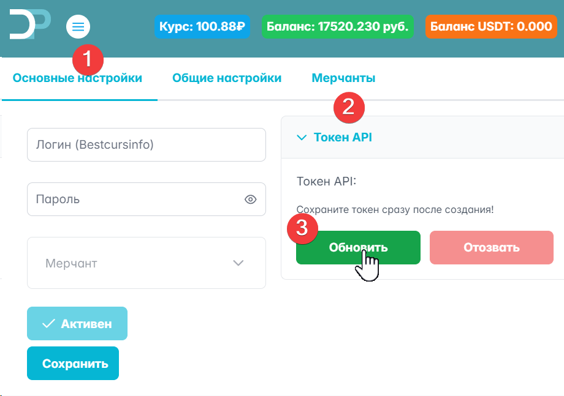Click the checkmark icon in Активен
The height and width of the screenshot is (396, 564).
click(48, 324)
